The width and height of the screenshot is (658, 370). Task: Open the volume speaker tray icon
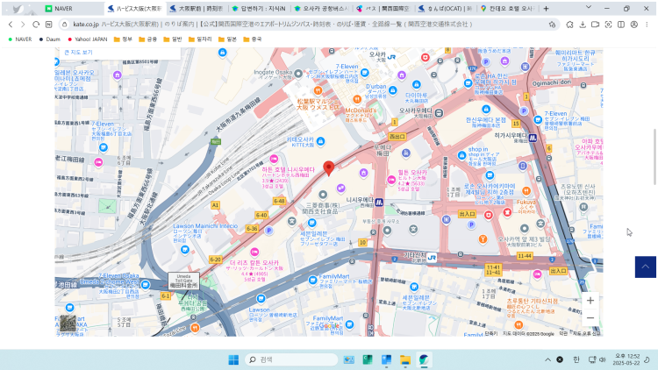click(603, 359)
